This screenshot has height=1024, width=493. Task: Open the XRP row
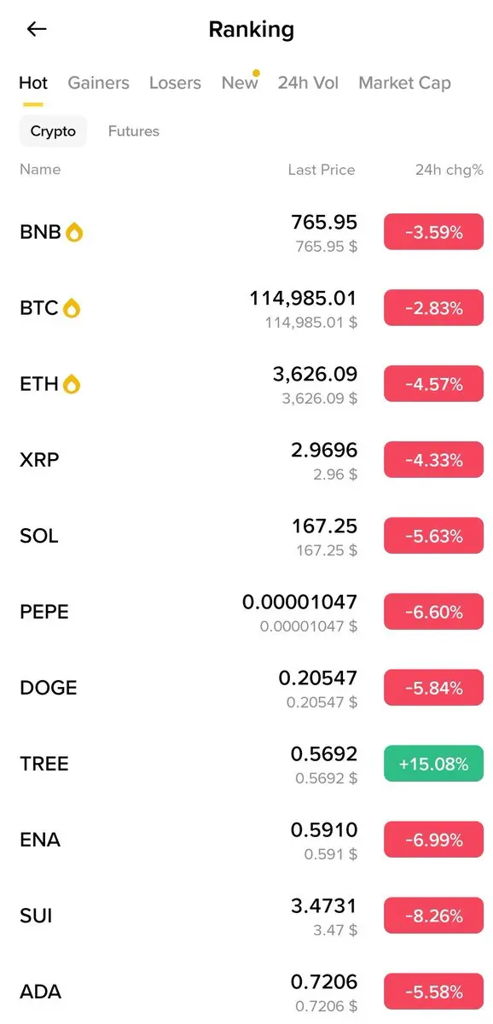click(x=246, y=460)
